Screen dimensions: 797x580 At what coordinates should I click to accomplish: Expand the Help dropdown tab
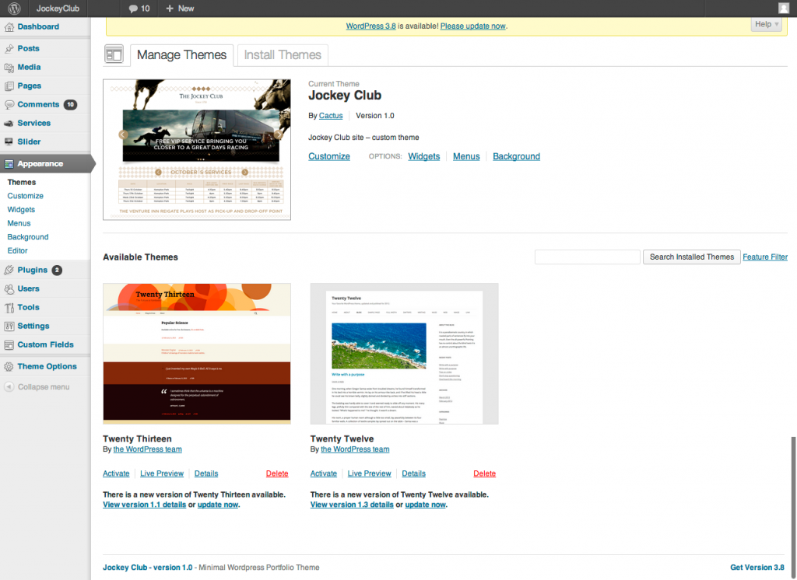[766, 24]
